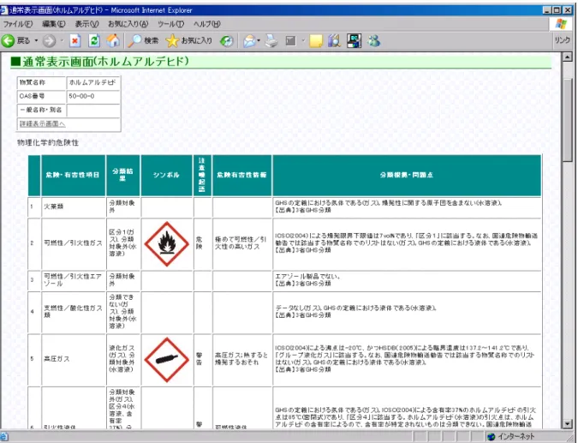Open the Search (検索) toolbar button
Image resolution: width=578 pixels, height=443 pixels.
143,41
